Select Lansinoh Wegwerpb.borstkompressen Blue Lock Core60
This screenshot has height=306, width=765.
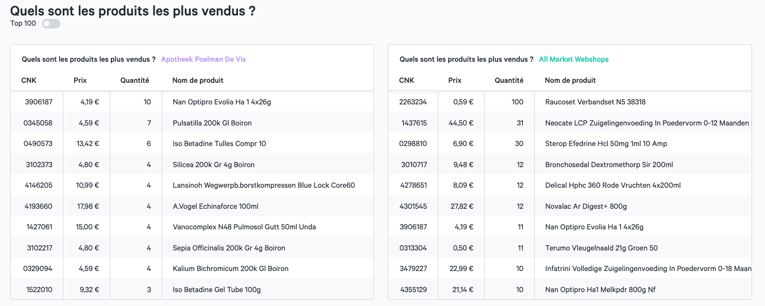(x=264, y=185)
